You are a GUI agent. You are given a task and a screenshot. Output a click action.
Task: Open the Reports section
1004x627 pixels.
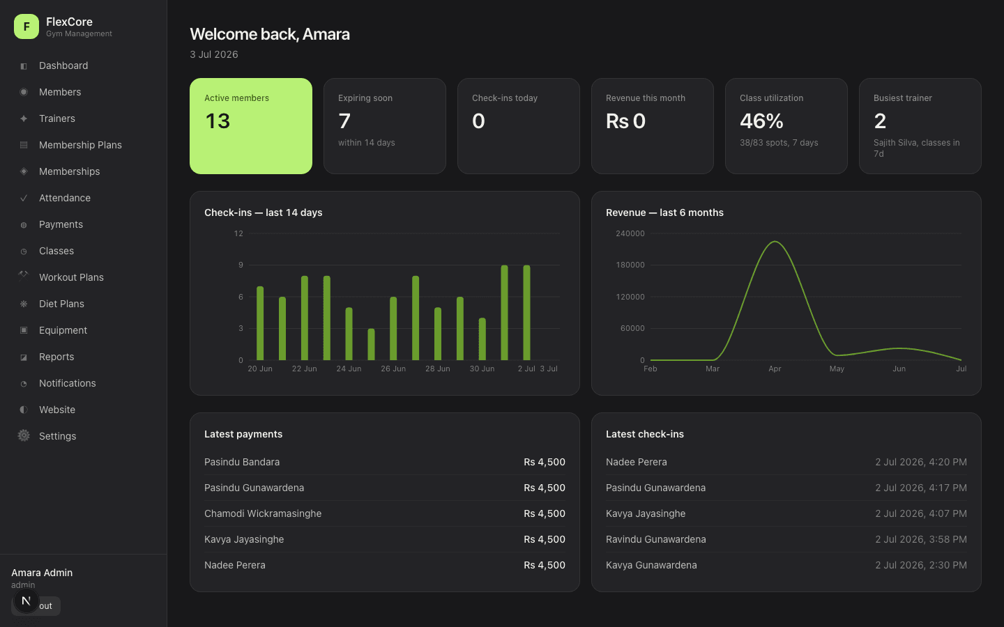tap(84, 357)
